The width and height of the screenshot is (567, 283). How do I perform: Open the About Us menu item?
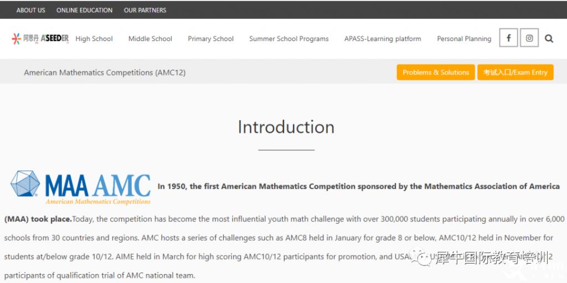tap(31, 10)
